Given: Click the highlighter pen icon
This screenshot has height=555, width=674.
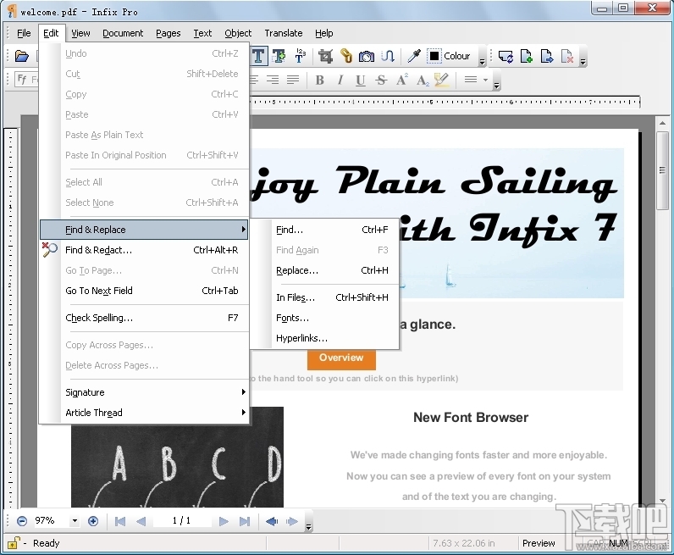Looking at the screenshot, I should click(441, 80).
